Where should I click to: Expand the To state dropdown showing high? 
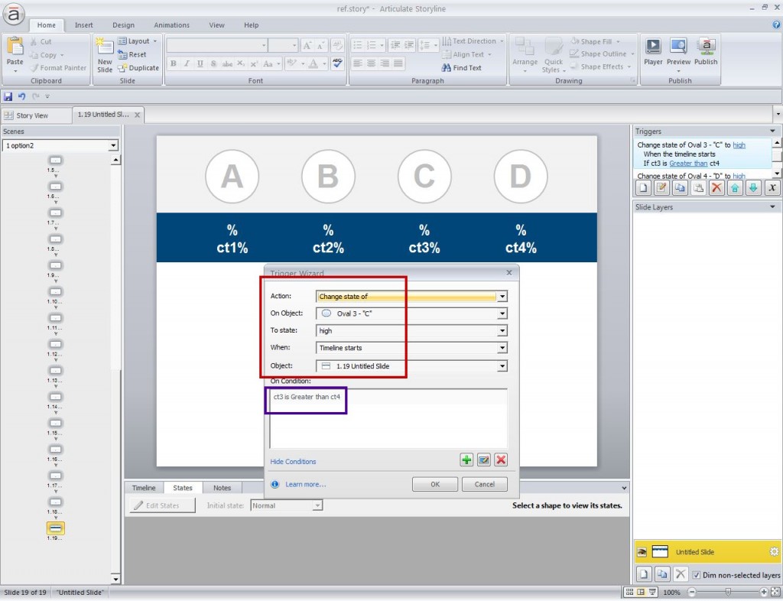[x=502, y=330]
